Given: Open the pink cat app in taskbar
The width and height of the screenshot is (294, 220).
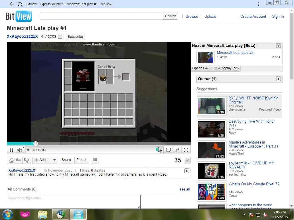Looking at the screenshot, I should pos(25,214).
